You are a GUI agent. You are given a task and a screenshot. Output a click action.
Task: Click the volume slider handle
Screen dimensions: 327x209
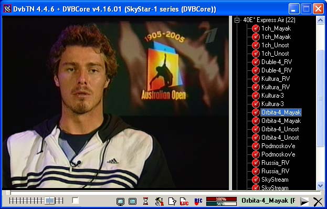tap(50, 201)
